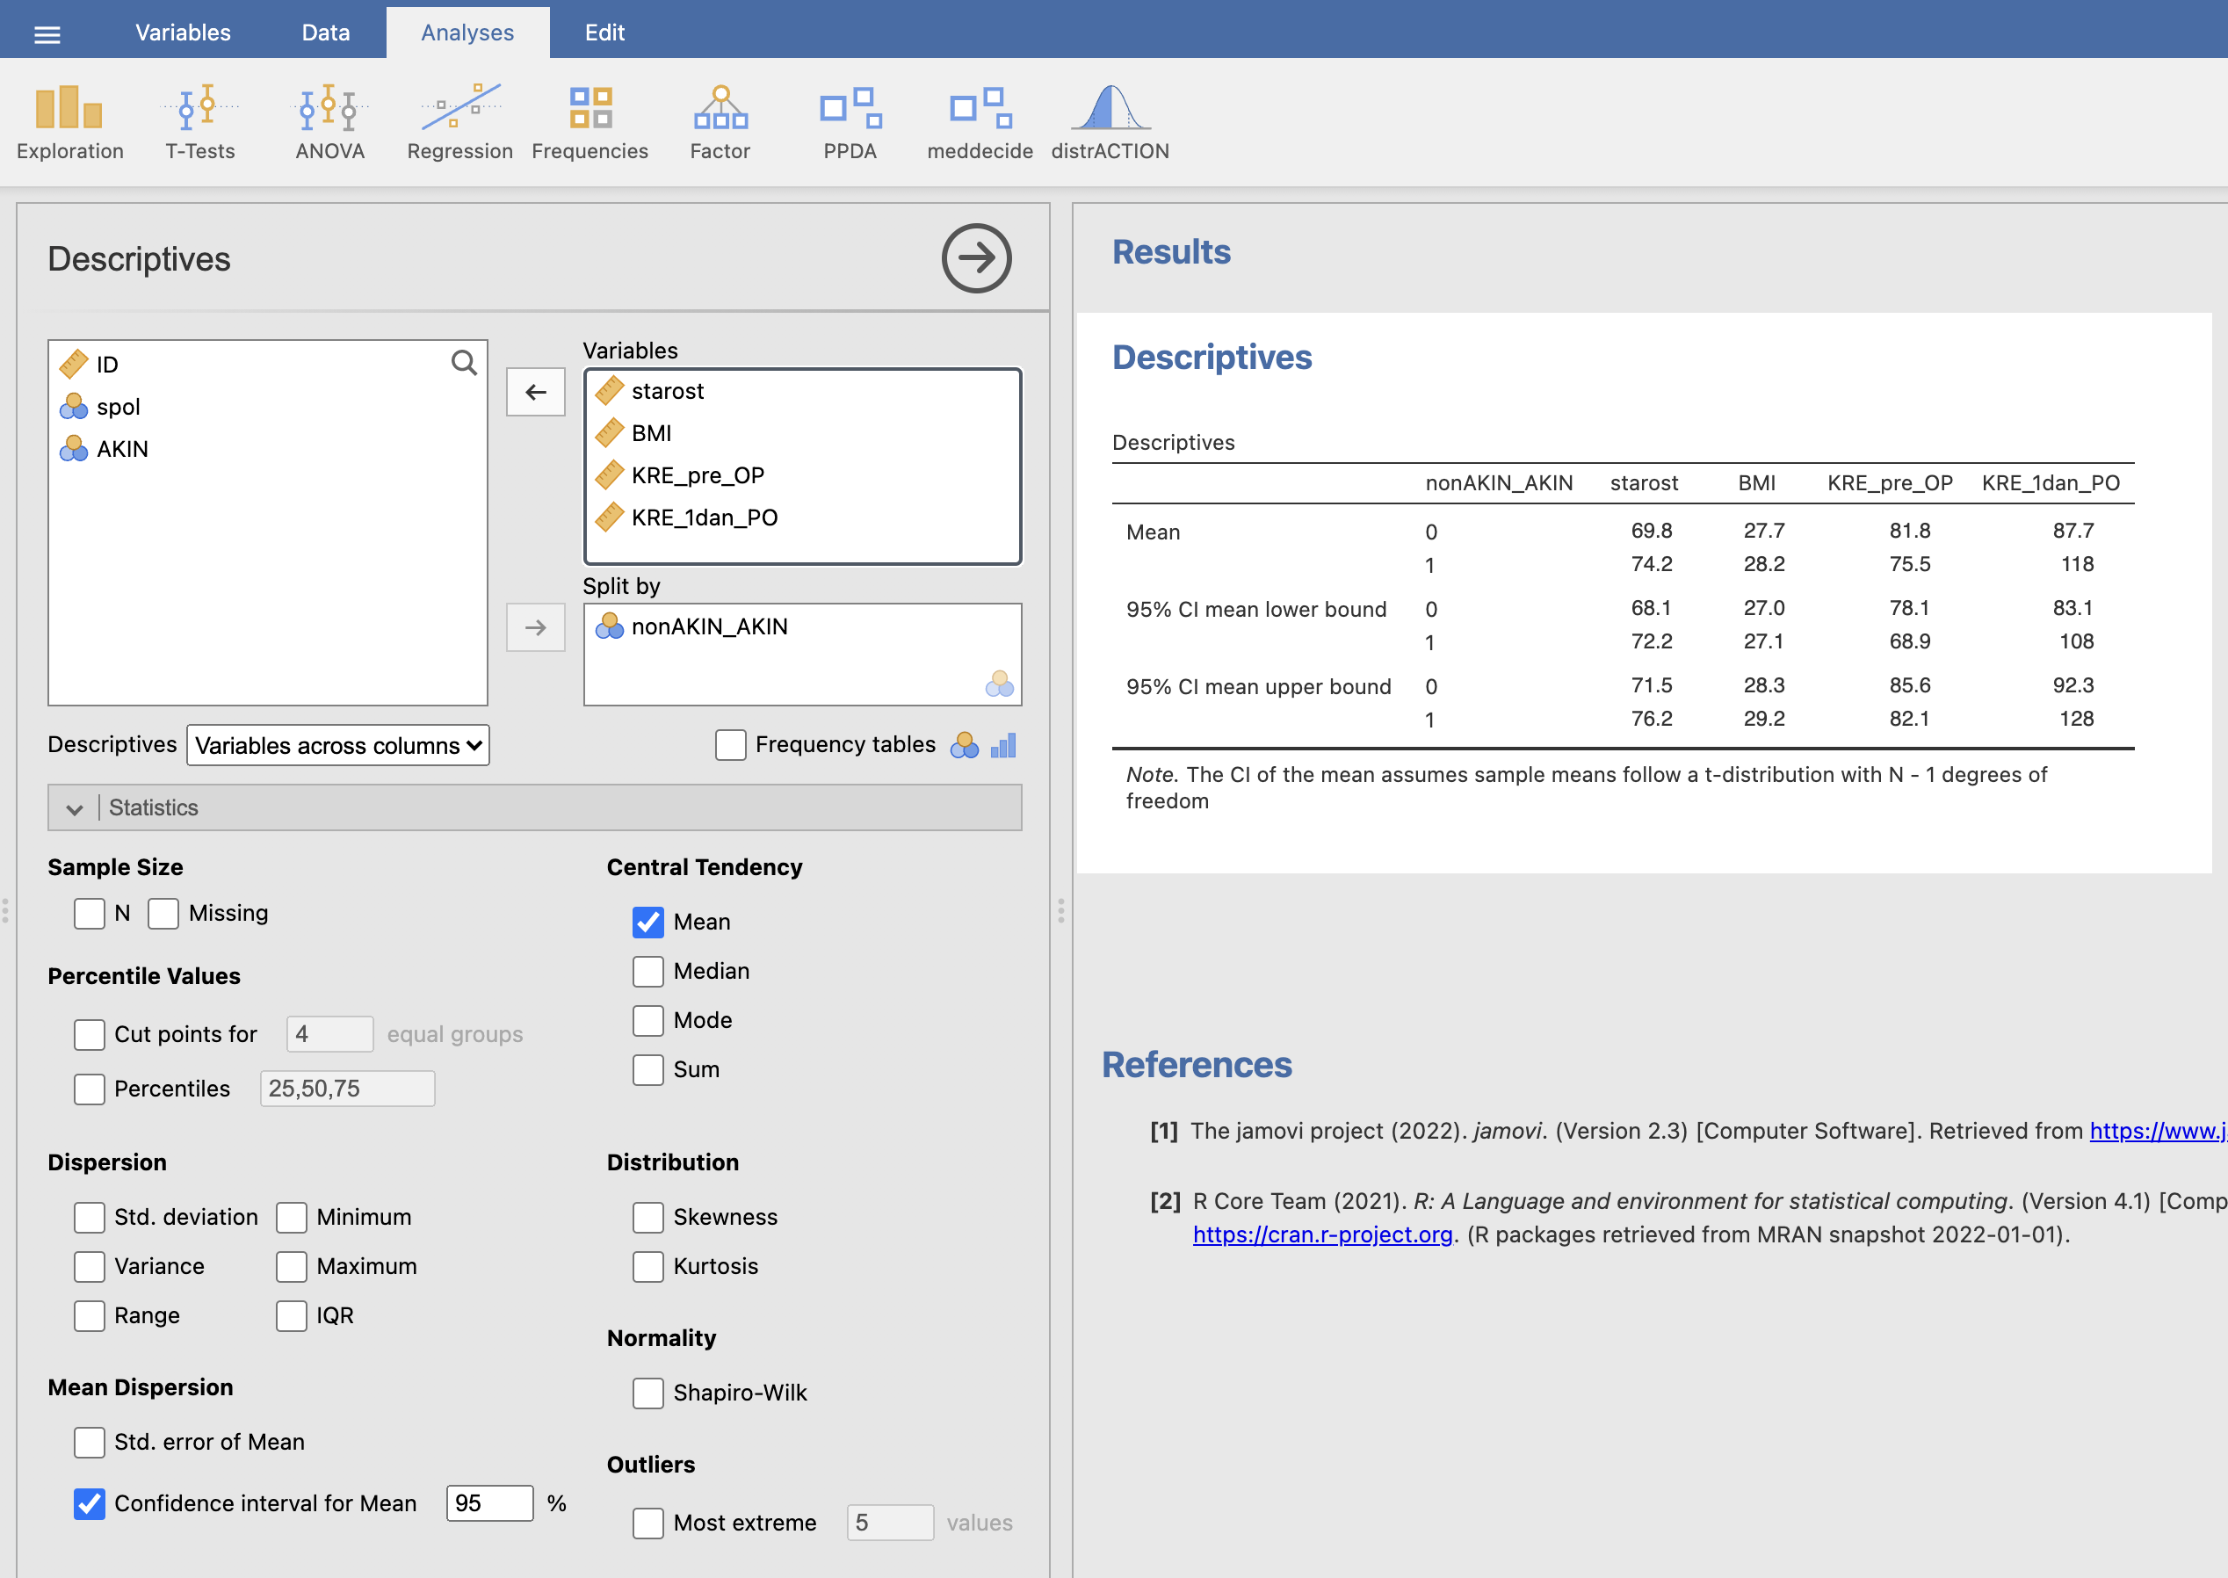Enable the Std. deviation checkbox
This screenshot has width=2228, height=1578.
[x=90, y=1218]
